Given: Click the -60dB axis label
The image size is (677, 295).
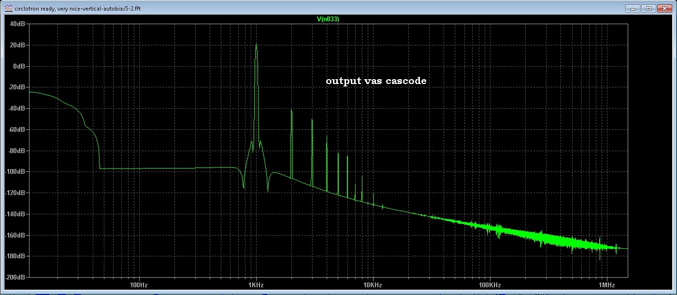Looking at the screenshot, I should point(17,130).
